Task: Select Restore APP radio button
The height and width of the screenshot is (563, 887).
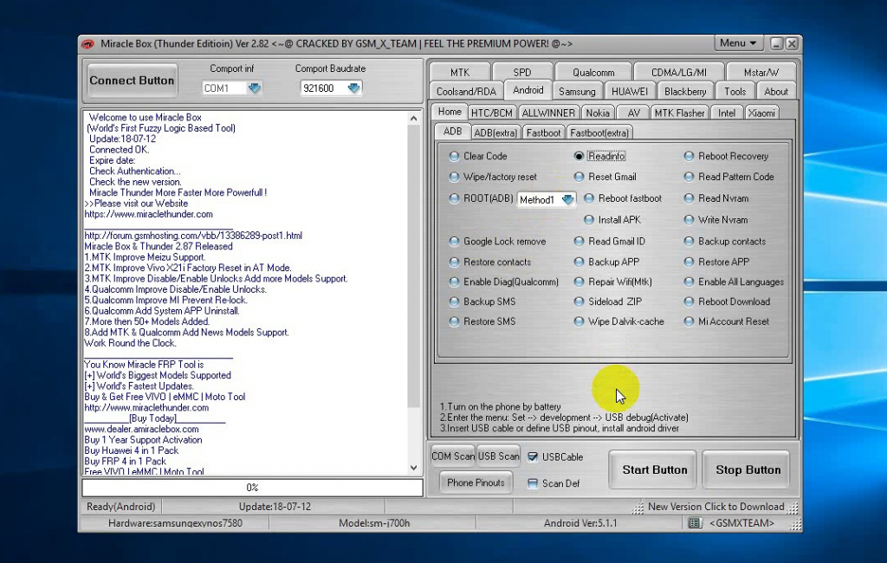Action: [x=689, y=262]
